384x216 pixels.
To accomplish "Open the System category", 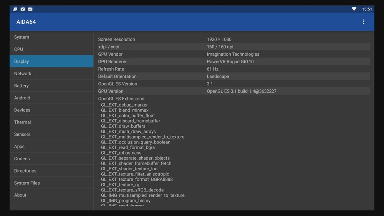I will coord(51,37).
